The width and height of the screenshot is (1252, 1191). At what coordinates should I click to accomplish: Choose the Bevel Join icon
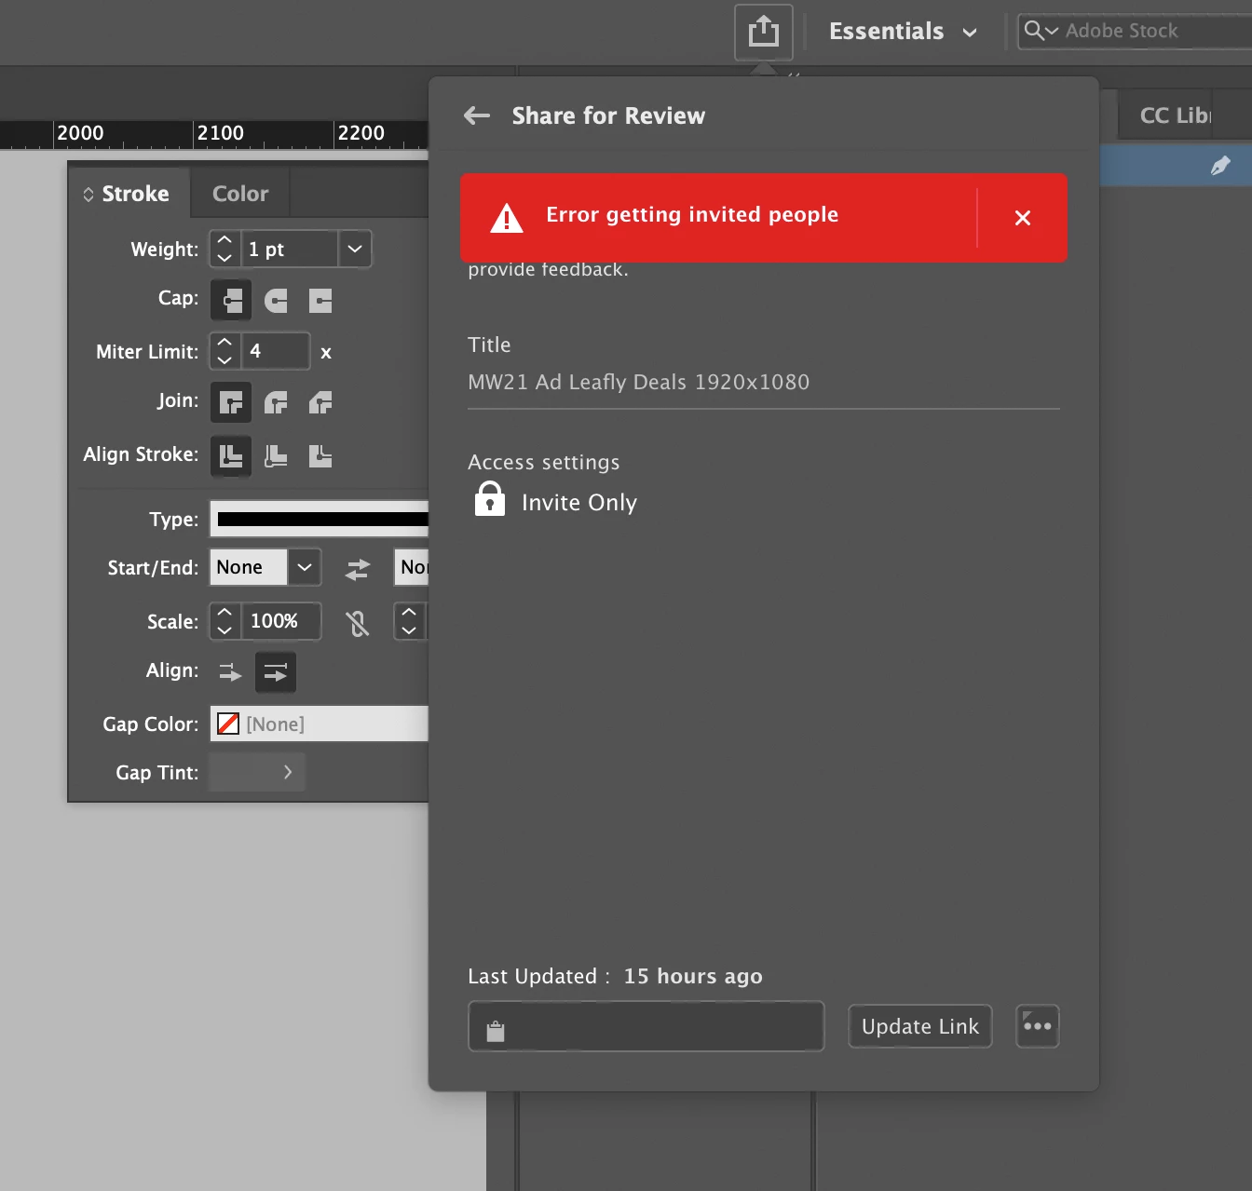[x=320, y=403]
